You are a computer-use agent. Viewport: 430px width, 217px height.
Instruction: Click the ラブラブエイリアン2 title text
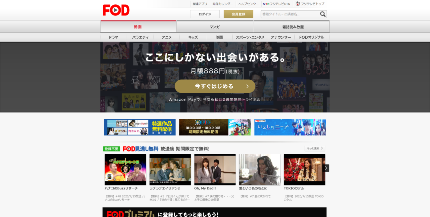click(x=165, y=188)
